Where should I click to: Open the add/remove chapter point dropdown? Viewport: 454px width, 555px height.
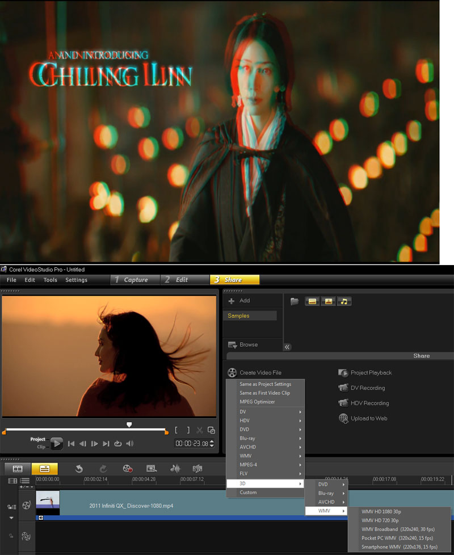pyautogui.click(x=27, y=487)
